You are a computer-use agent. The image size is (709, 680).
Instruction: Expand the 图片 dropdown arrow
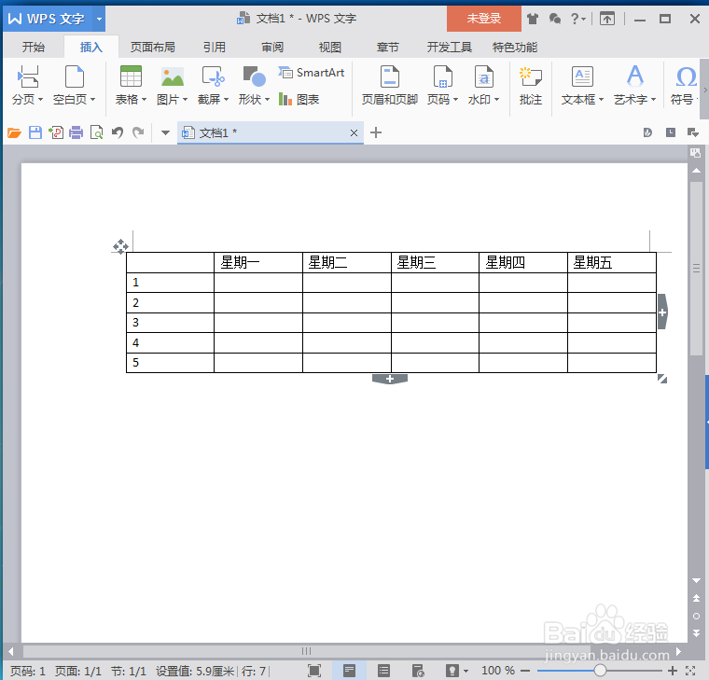point(185,100)
